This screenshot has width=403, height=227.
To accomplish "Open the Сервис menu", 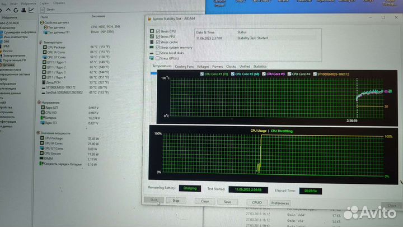I will 44,3.
